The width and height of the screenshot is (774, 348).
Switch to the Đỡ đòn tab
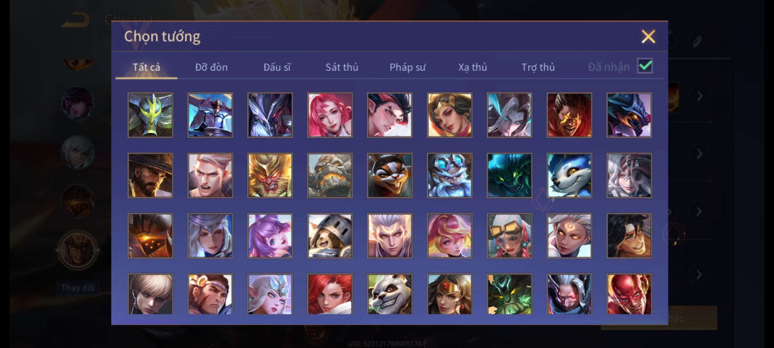click(x=211, y=67)
